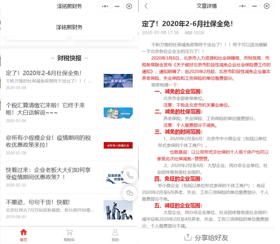The height and width of the screenshot is (244, 280).
Task: Switch to the 我的 tab
Action: click(x=115, y=235)
